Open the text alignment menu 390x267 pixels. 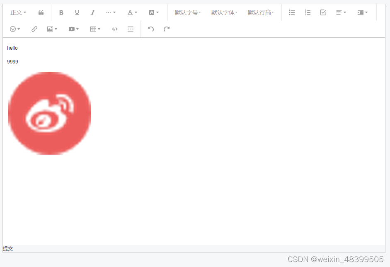tap(341, 12)
